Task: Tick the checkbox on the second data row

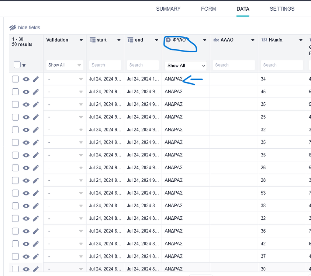Action: [x=15, y=91]
